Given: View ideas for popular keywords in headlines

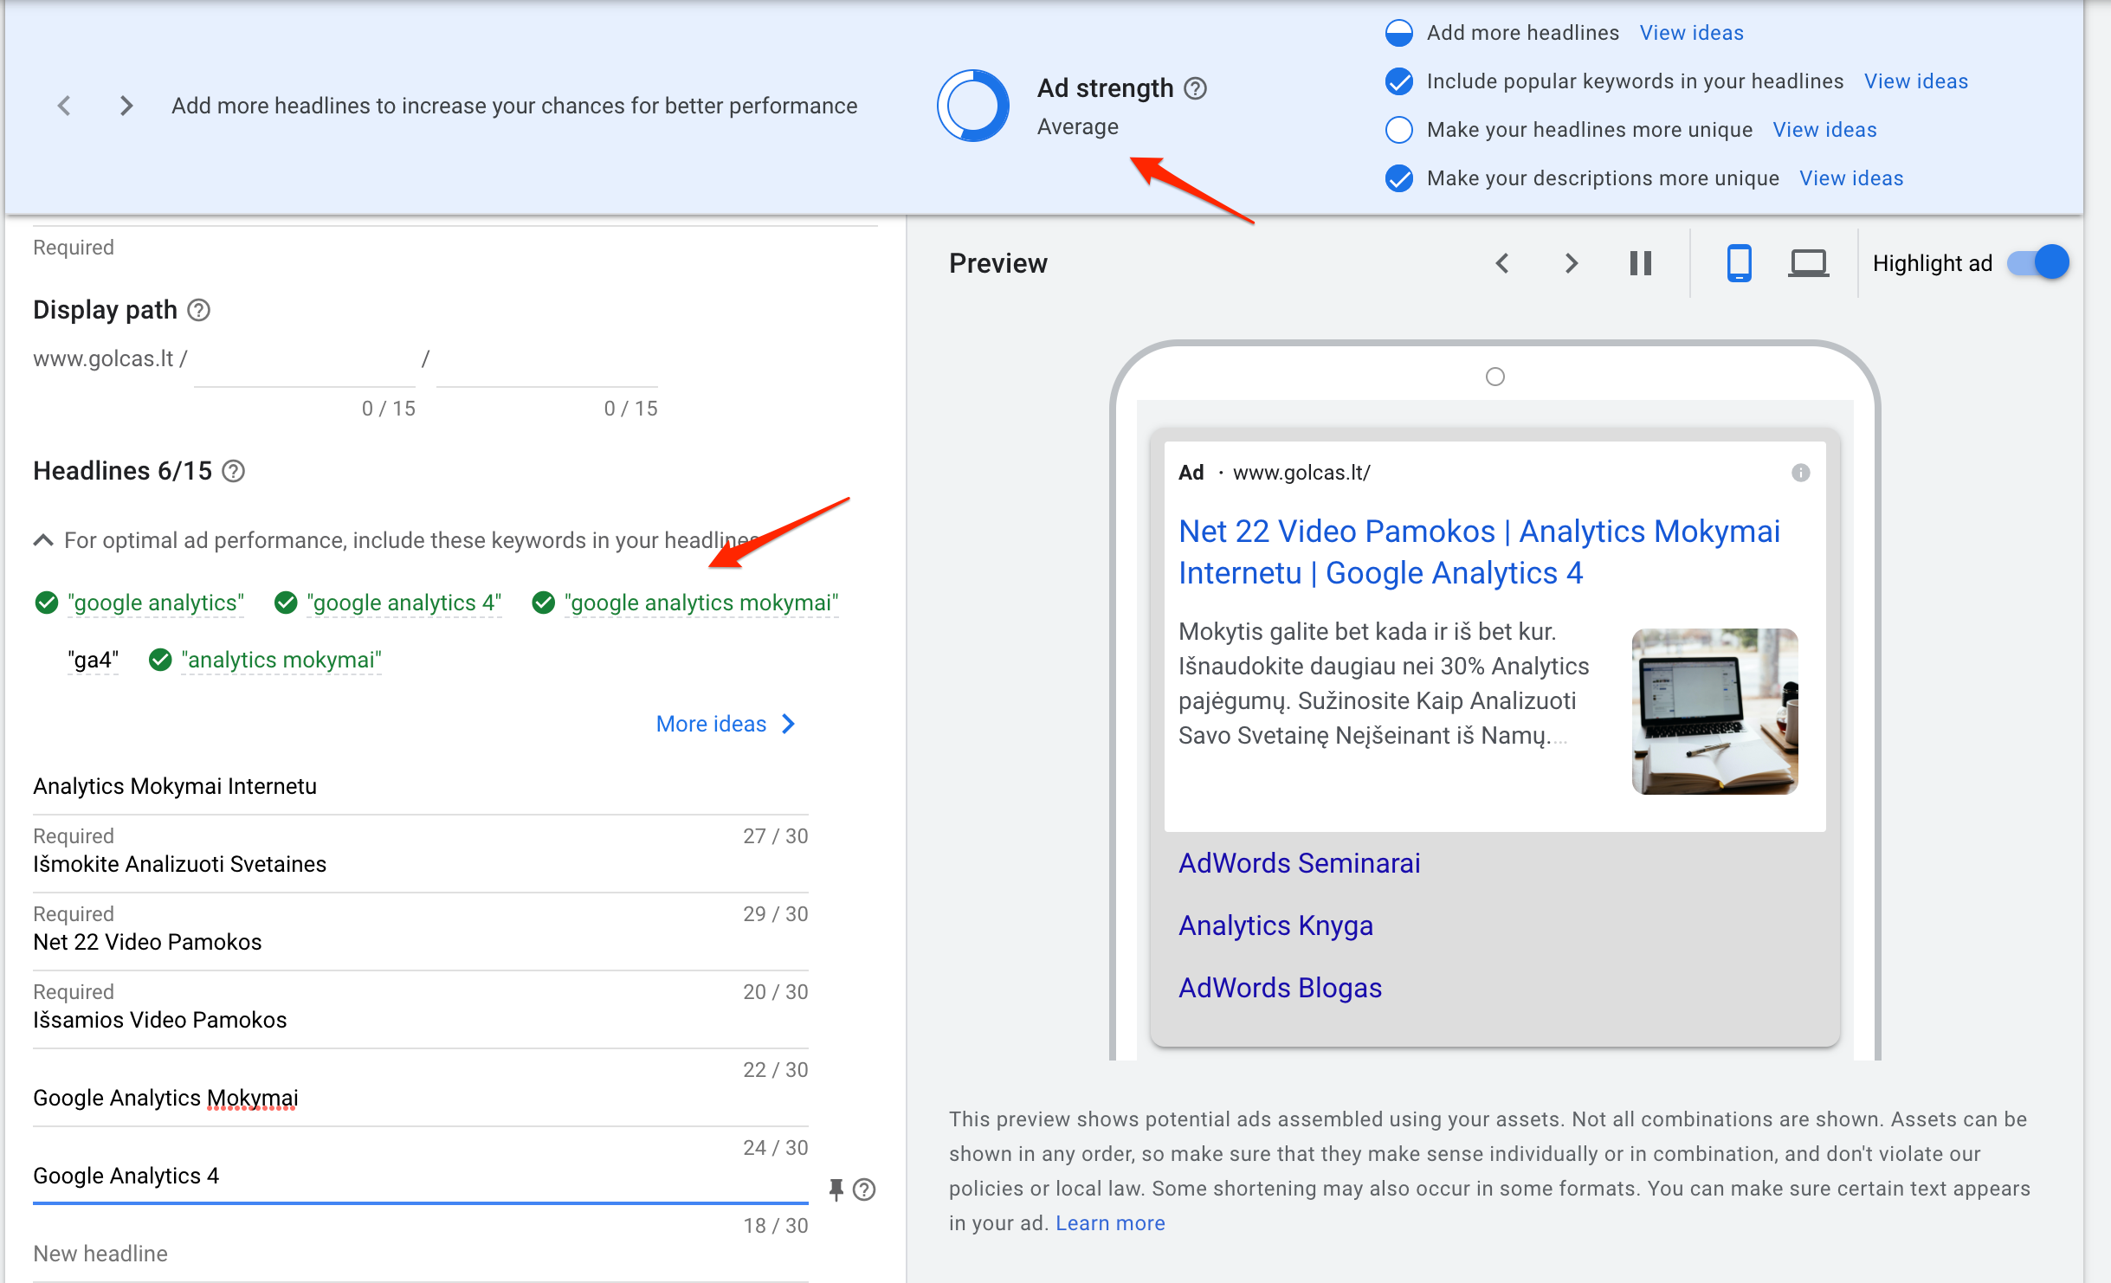Looking at the screenshot, I should (1915, 81).
